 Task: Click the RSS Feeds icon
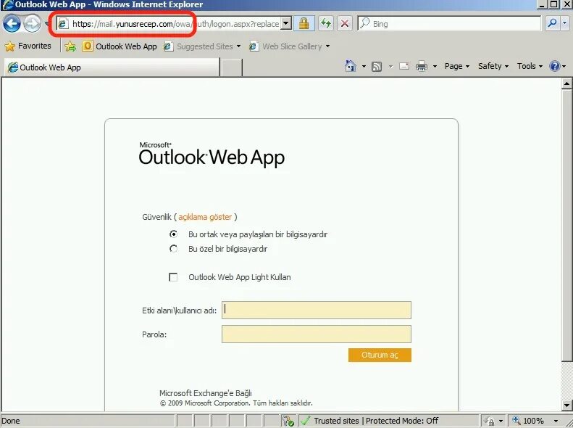pos(377,67)
